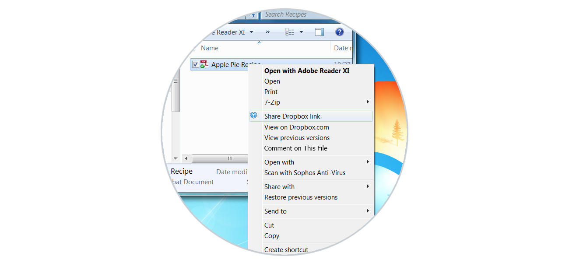569x263 pixels.
Task: Select Copy from the context menu
Action: click(x=272, y=236)
